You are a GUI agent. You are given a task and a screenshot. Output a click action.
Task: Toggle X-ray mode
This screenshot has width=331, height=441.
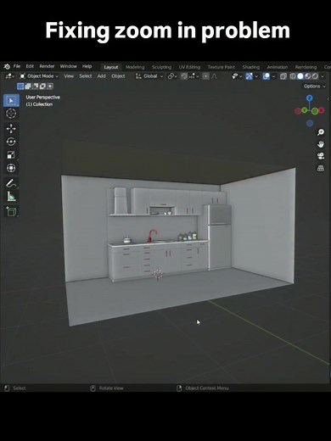point(283,76)
